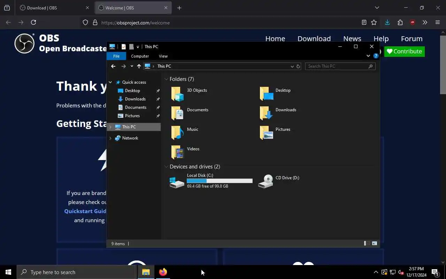The width and height of the screenshot is (446, 279).
Task: Select the Music folder
Action: pyautogui.click(x=185, y=133)
